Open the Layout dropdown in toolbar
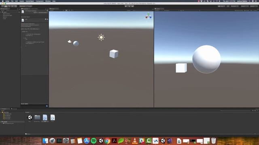 click(254, 6)
